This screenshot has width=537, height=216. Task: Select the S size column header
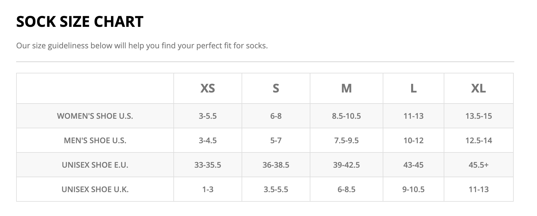tap(276, 88)
